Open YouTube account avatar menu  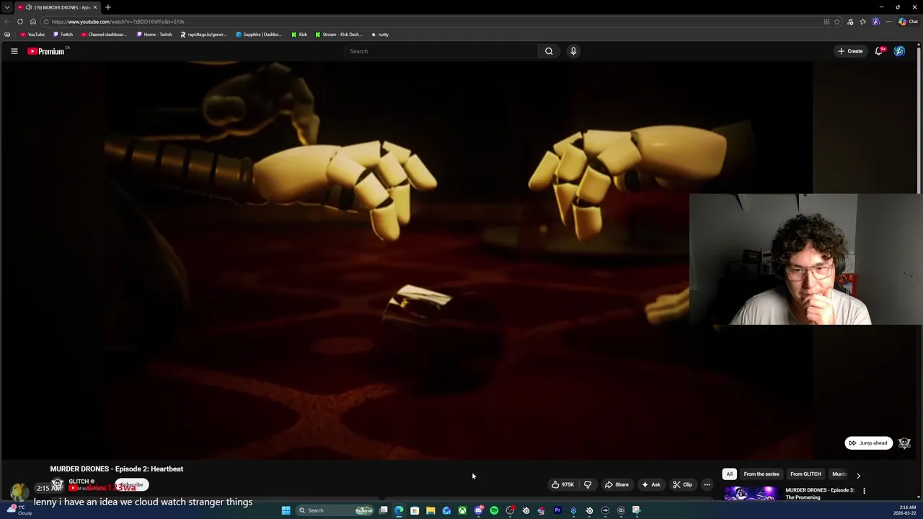coord(899,51)
